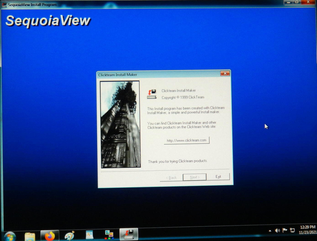Switch to Firefox in the taskbar
317x241 pixels.
click(x=50, y=236)
